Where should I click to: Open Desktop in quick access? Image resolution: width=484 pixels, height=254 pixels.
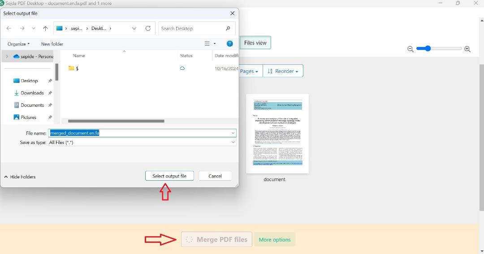tap(29, 80)
